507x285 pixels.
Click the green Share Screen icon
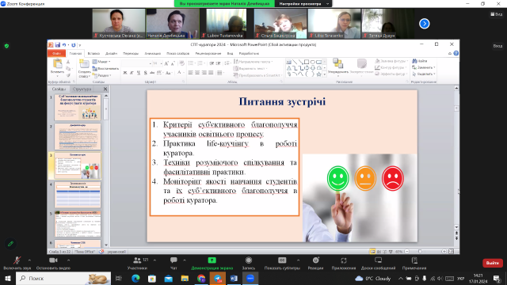(212, 260)
